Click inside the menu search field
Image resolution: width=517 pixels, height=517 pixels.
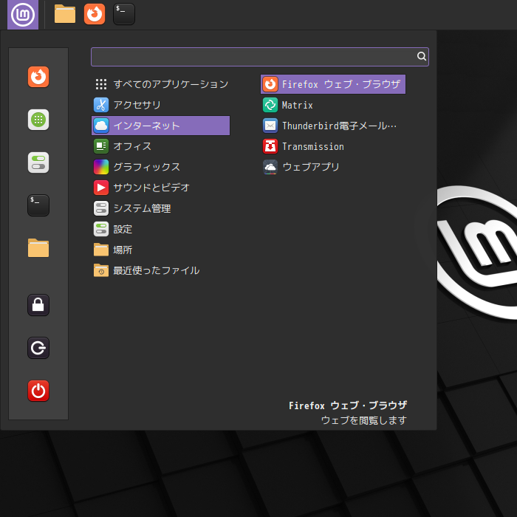tap(260, 57)
